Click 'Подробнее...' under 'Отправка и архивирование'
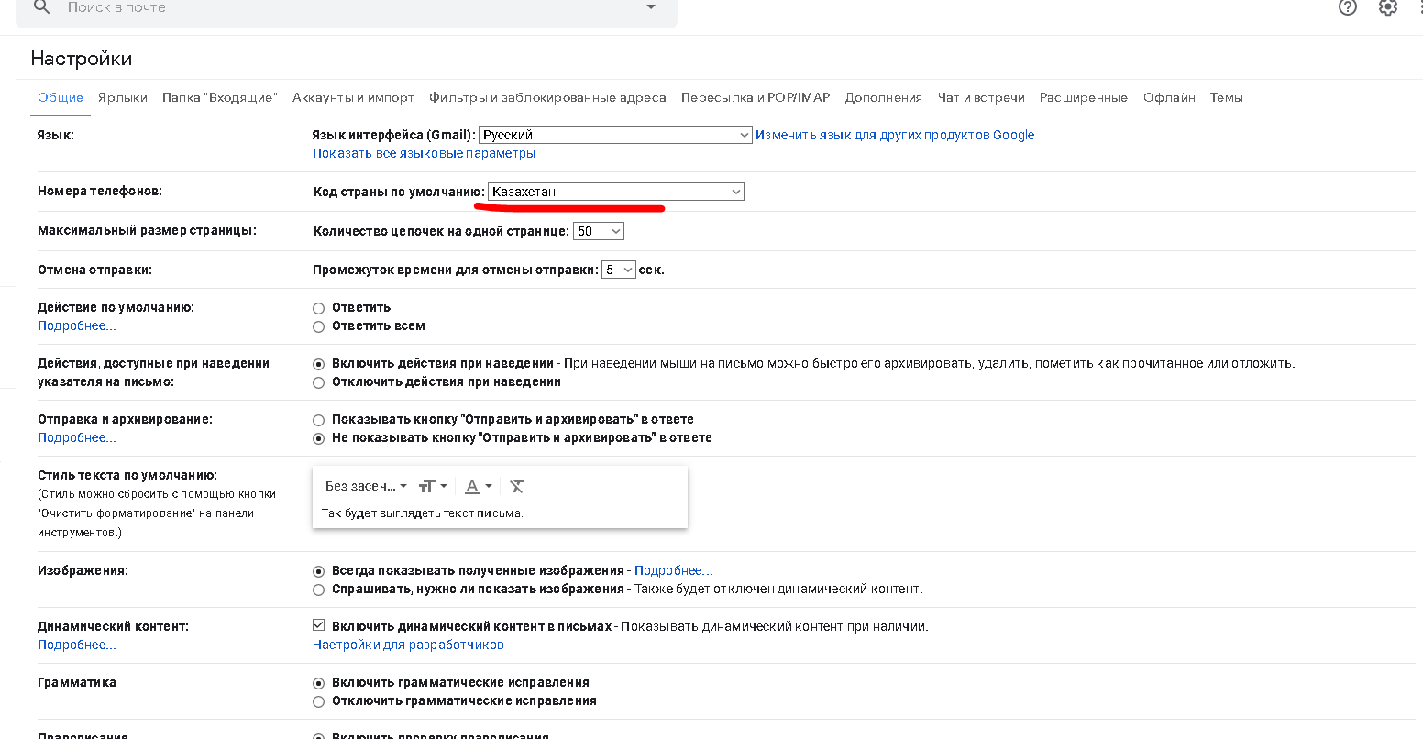1423x739 pixels. tap(77, 437)
